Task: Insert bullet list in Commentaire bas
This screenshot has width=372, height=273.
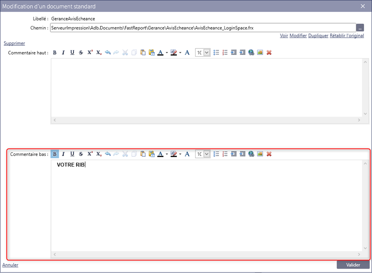Action: point(216,154)
